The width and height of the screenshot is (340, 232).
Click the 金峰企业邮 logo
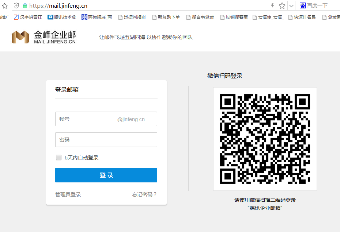click(44, 37)
